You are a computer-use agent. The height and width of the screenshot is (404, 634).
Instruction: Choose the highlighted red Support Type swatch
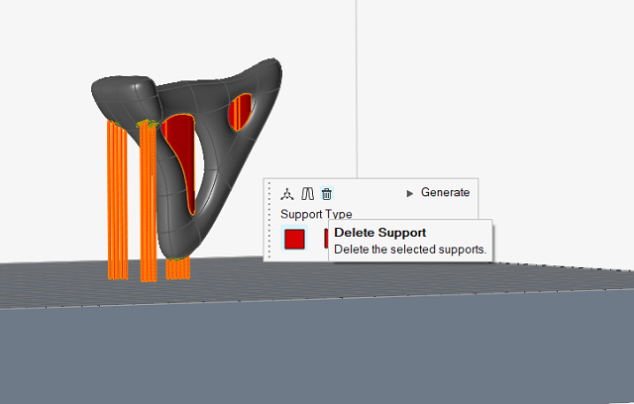[294, 239]
